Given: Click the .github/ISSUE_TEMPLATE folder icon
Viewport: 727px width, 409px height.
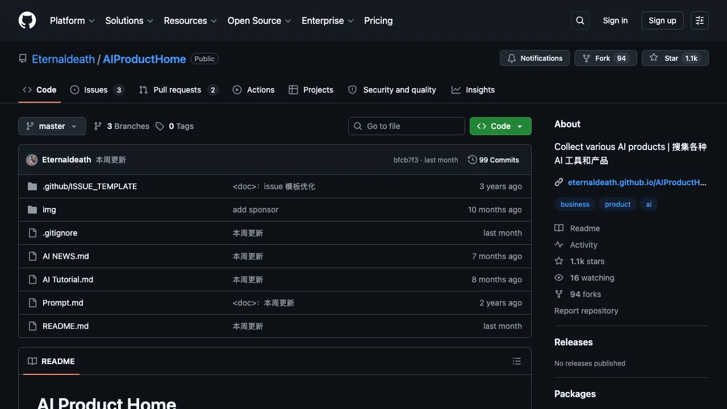Looking at the screenshot, I should (x=32, y=186).
